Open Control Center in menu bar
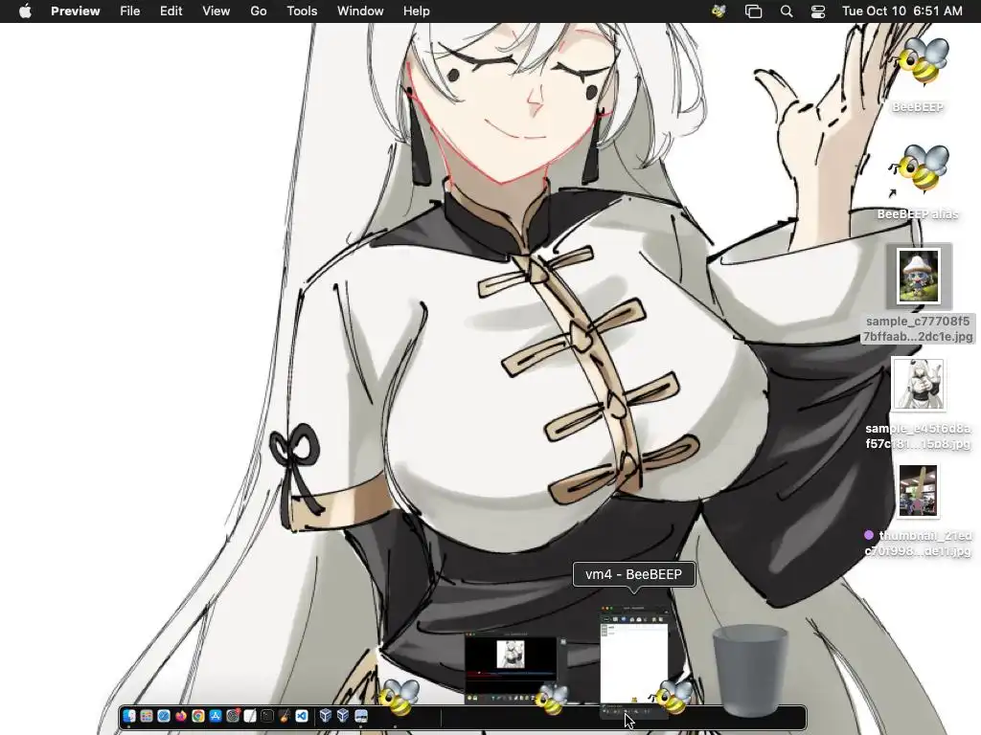The width and height of the screenshot is (981, 735). 818,11
